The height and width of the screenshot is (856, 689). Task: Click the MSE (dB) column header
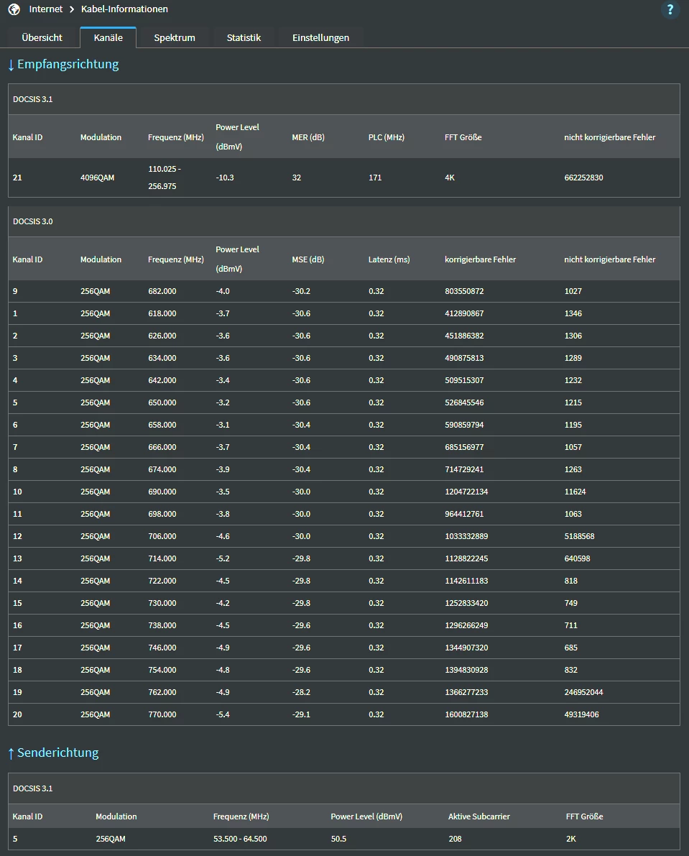pyautogui.click(x=307, y=259)
